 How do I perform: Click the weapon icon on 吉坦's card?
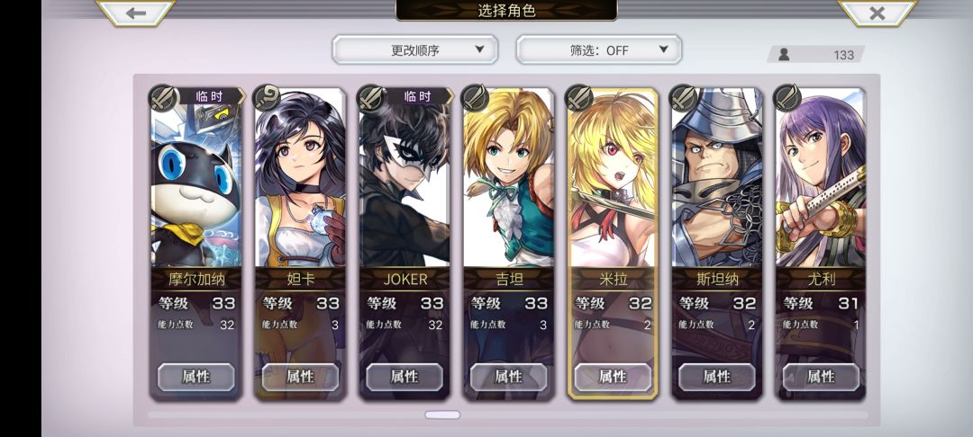[476, 98]
